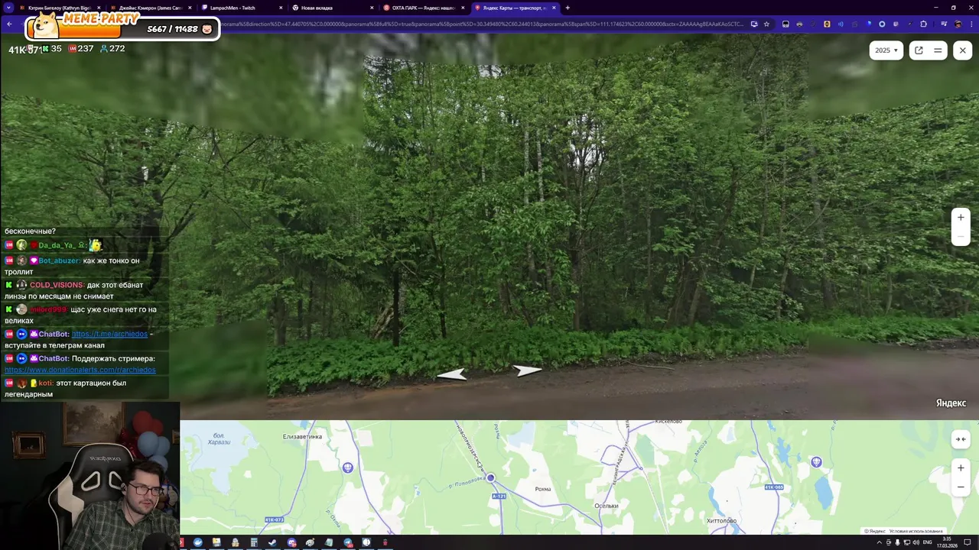Open the file explorer taskbar icon
Image resolution: width=979 pixels, height=550 pixels.
pyautogui.click(x=216, y=542)
